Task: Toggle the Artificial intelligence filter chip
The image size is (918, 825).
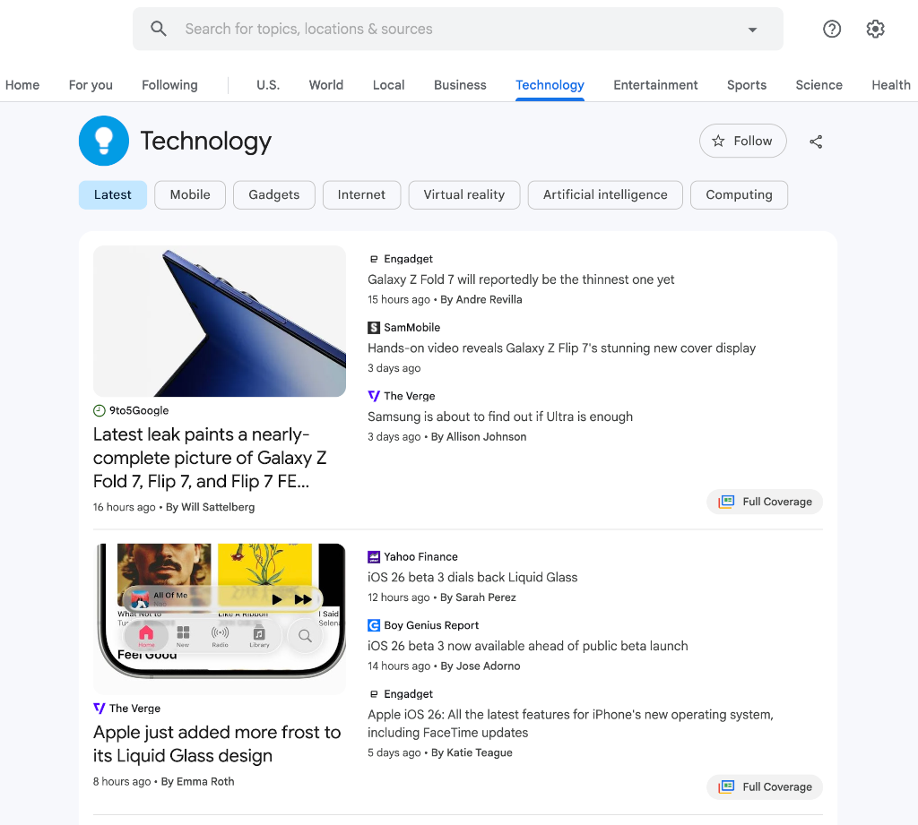Action: pyautogui.click(x=605, y=194)
